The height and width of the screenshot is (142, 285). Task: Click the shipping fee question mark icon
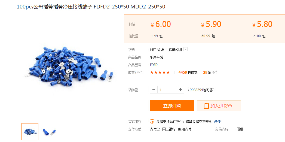pos(185,49)
